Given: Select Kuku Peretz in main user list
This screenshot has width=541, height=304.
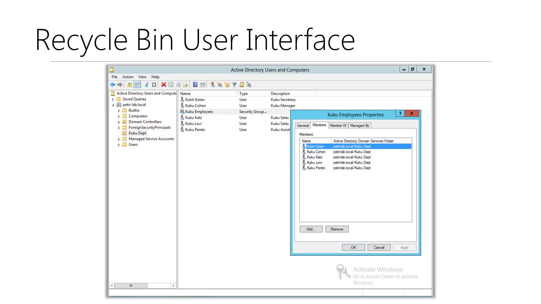Looking at the screenshot, I should point(195,130).
